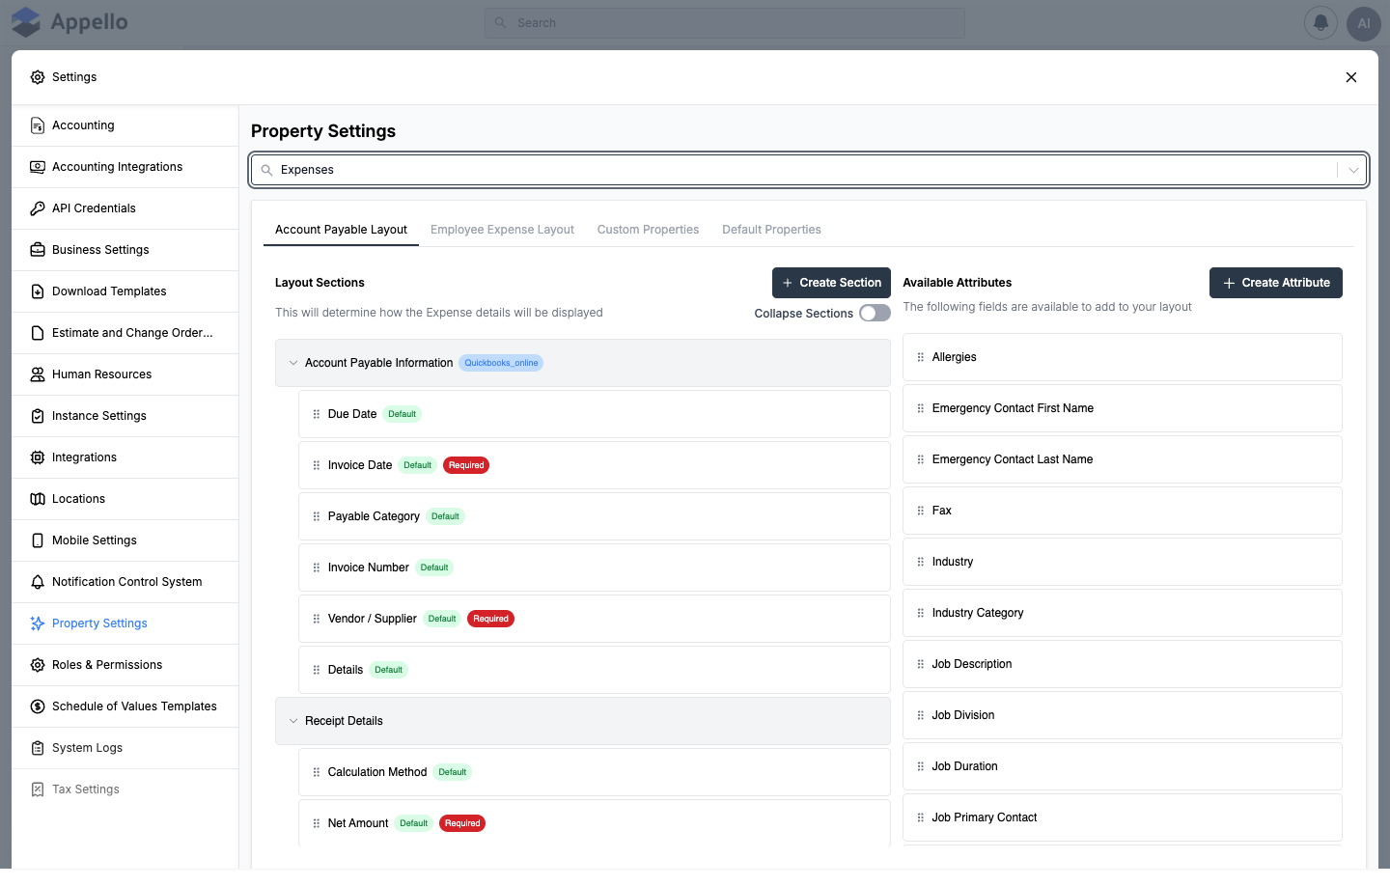
Task: Click the notification bell in top bar
Action: click(1320, 23)
